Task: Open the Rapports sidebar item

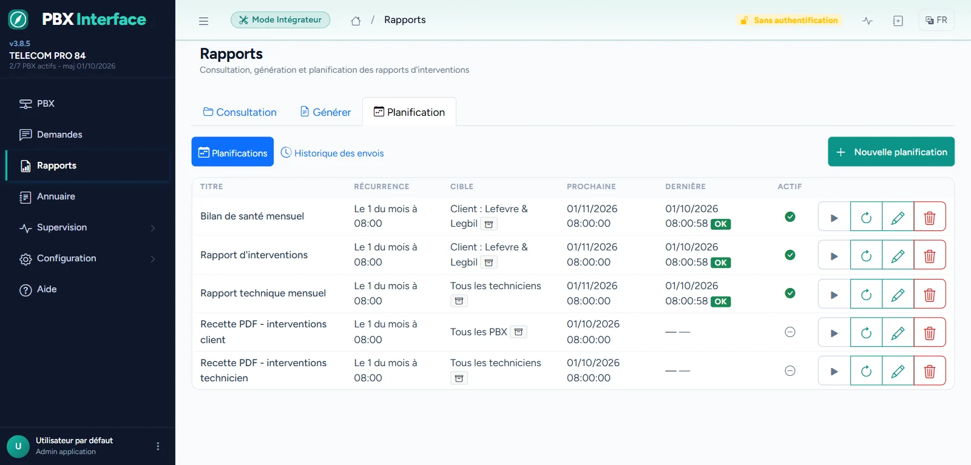Action: coord(88,166)
